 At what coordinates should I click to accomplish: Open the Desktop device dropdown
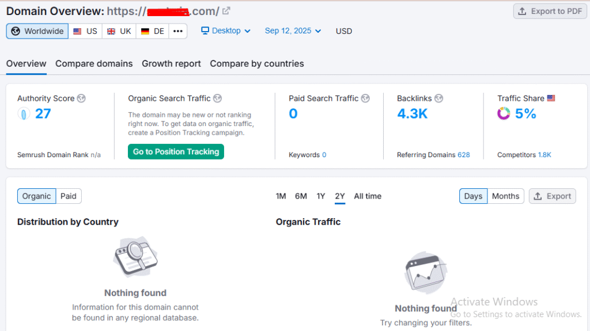[x=226, y=31]
